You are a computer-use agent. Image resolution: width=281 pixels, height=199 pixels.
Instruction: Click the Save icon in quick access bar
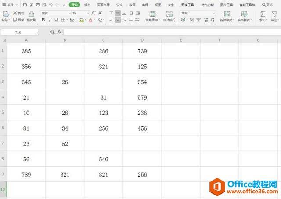point(25,4)
